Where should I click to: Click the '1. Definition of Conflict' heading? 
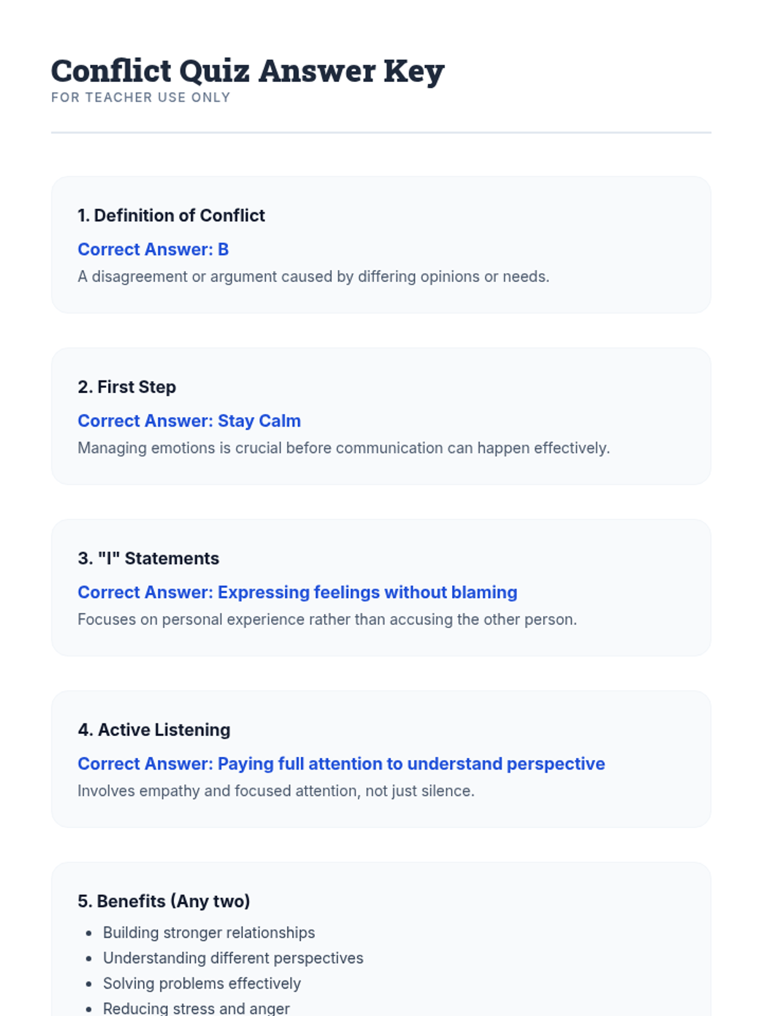click(171, 215)
